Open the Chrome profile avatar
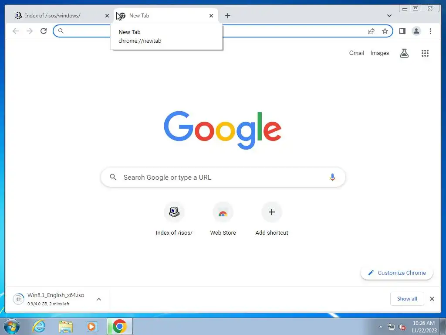The height and width of the screenshot is (335, 446). [x=416, y=31]
